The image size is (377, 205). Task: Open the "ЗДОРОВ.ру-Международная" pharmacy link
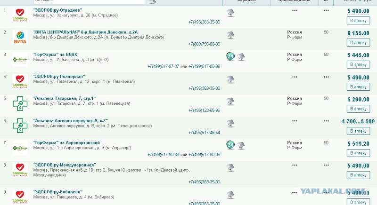(x=65, y=165)
